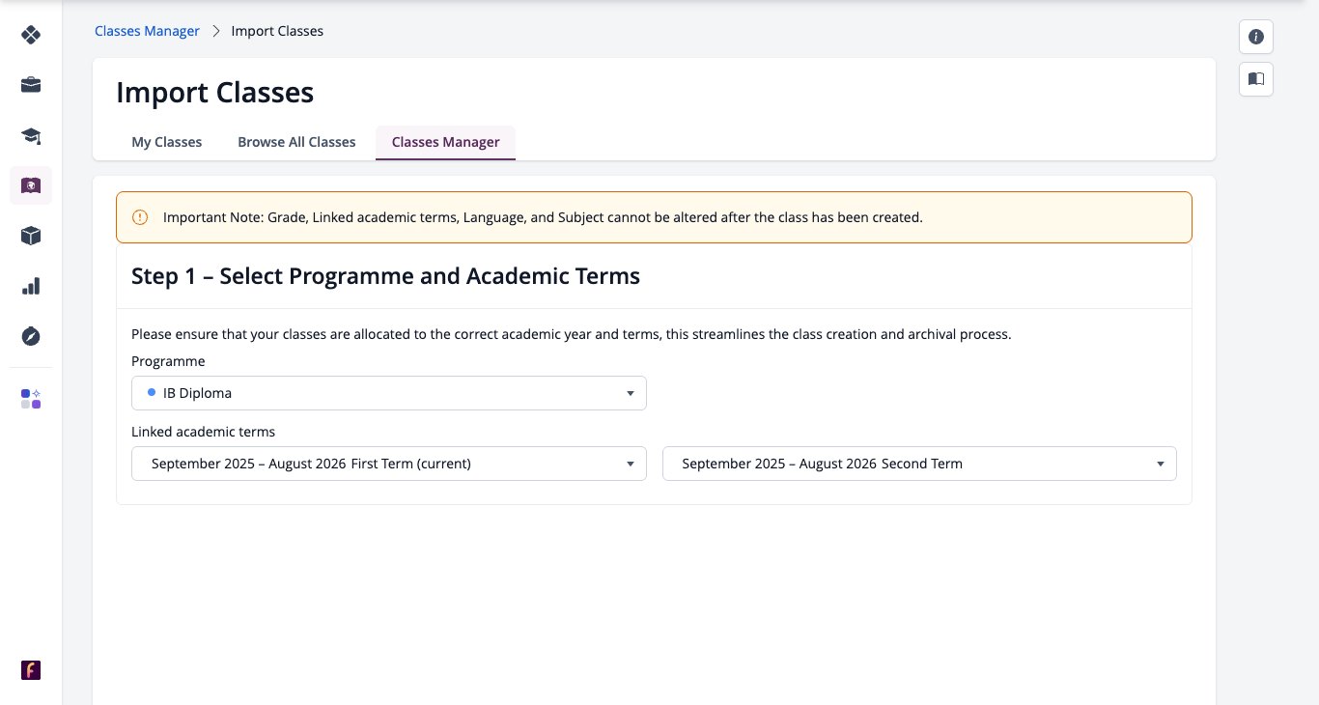Viewport: 1319px width, 705px height.
Task: Click the diamond logo icon in sidebar
Action: click(x=31, y=35)
